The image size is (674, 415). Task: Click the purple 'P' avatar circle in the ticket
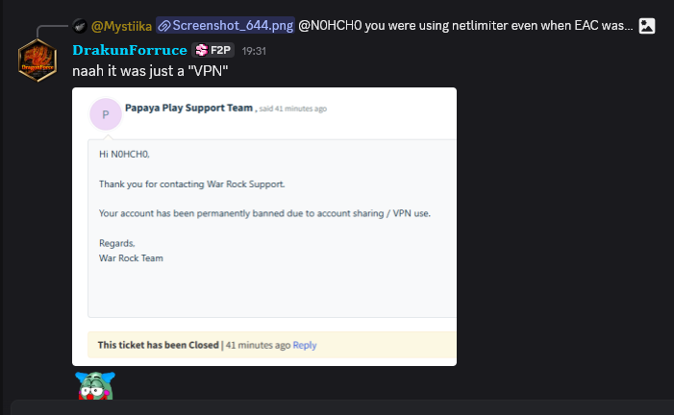coord(106,114)
